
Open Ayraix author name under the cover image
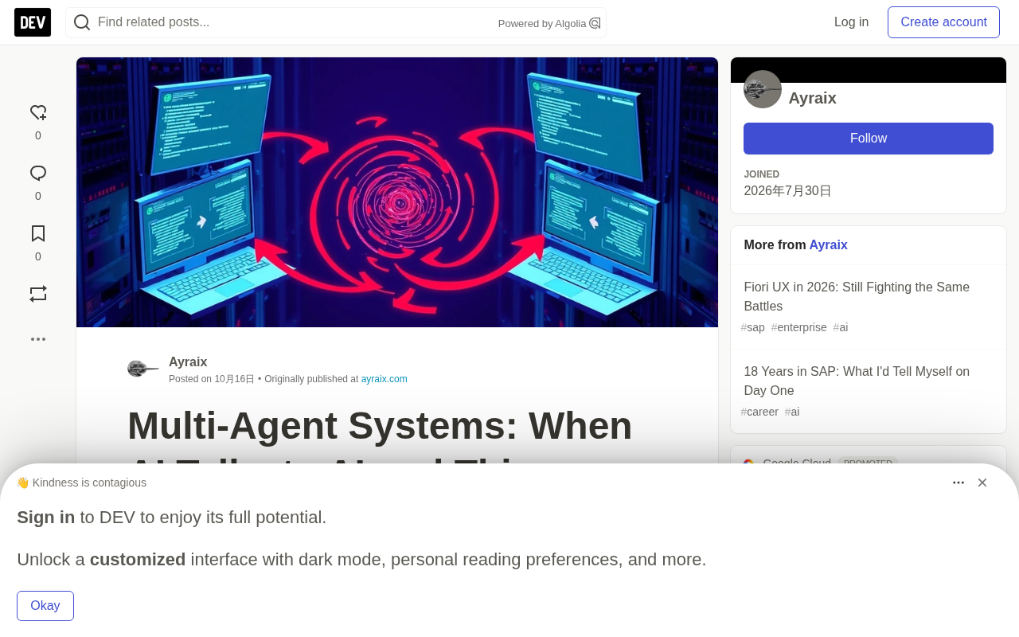click(x=188, y=362)
